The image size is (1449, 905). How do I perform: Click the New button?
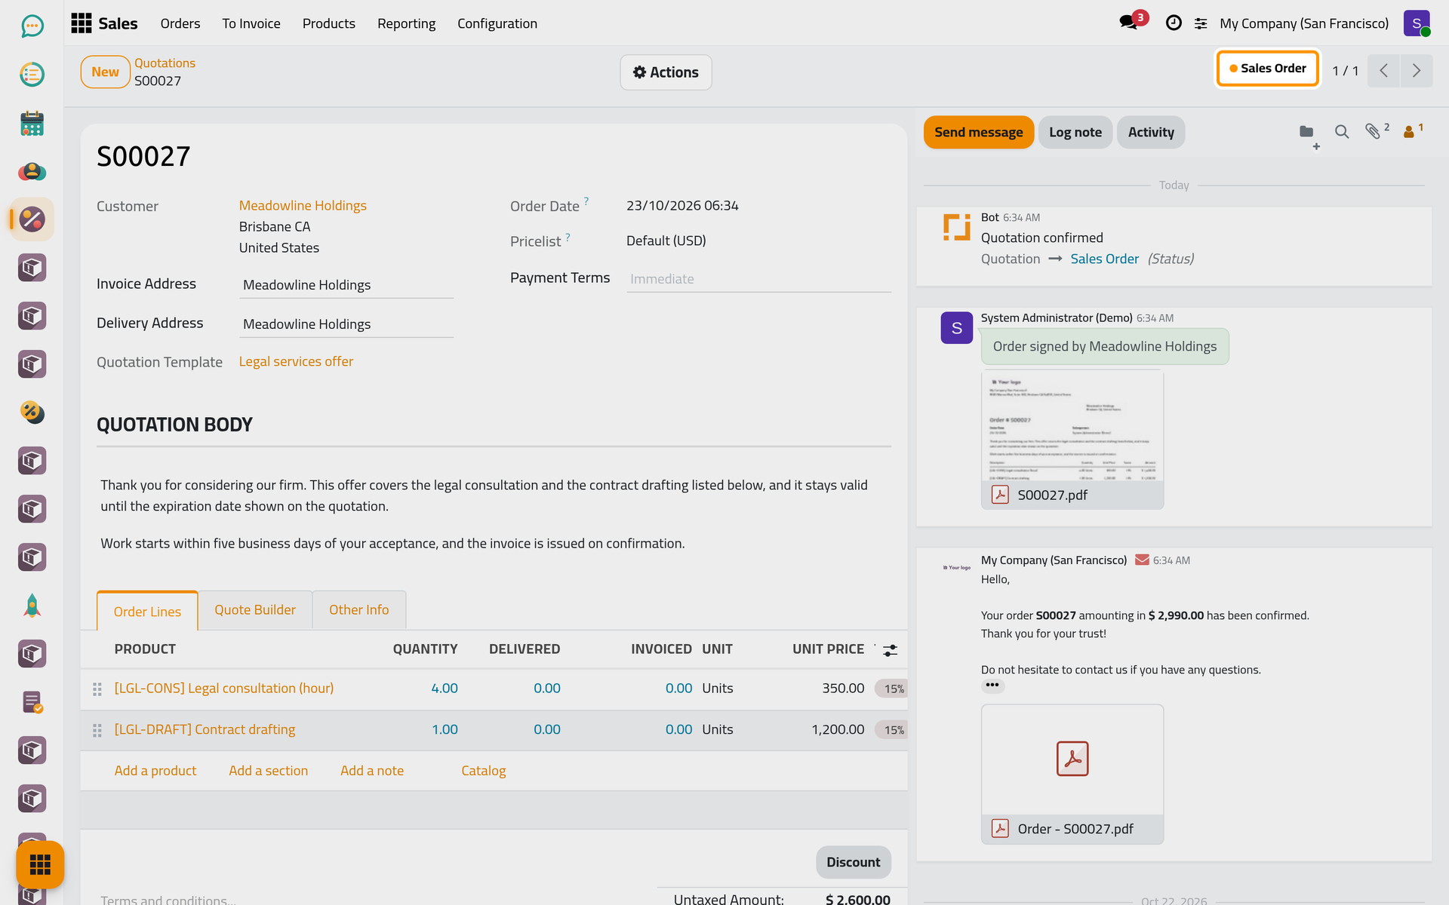[x=106, y=72]
